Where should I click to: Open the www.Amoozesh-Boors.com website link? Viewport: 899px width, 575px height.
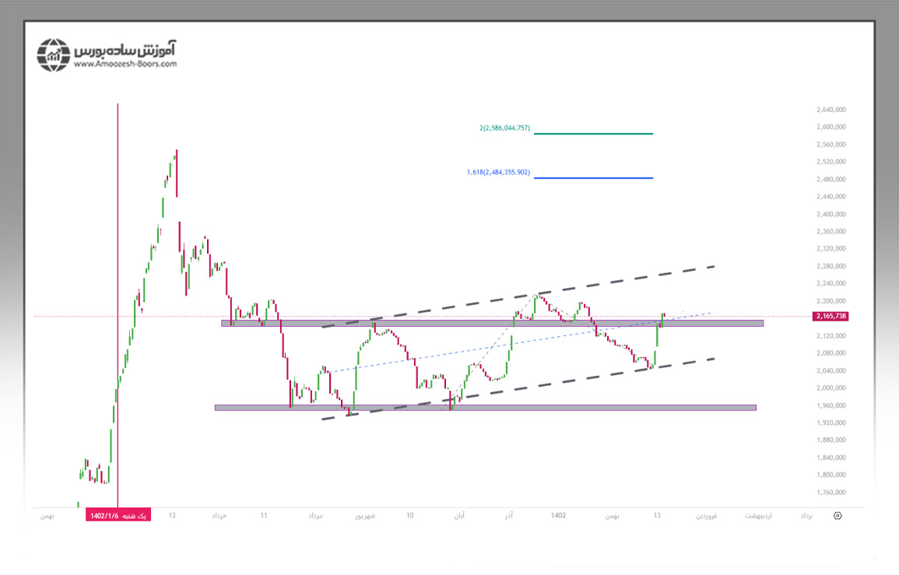(x=125, y=65)
